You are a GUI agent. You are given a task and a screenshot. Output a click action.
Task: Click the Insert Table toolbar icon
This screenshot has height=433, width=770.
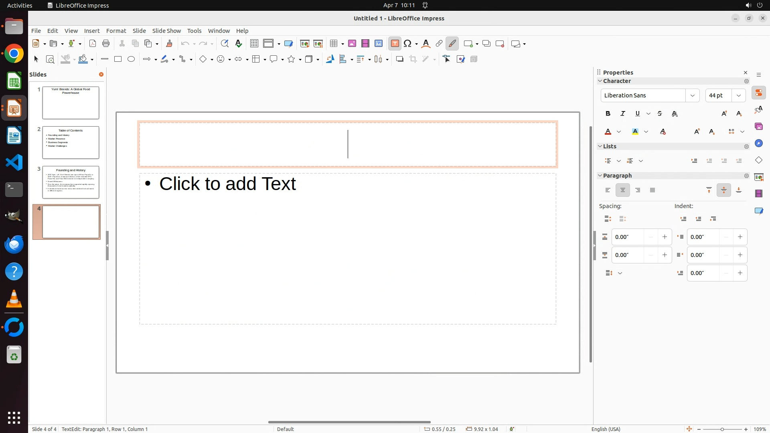point(333,44)
